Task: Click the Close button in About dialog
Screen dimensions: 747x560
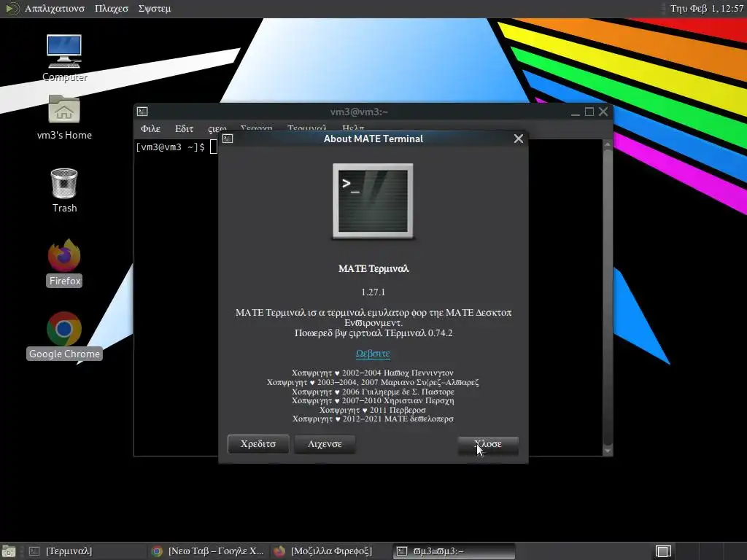Action: coord(488,444)
